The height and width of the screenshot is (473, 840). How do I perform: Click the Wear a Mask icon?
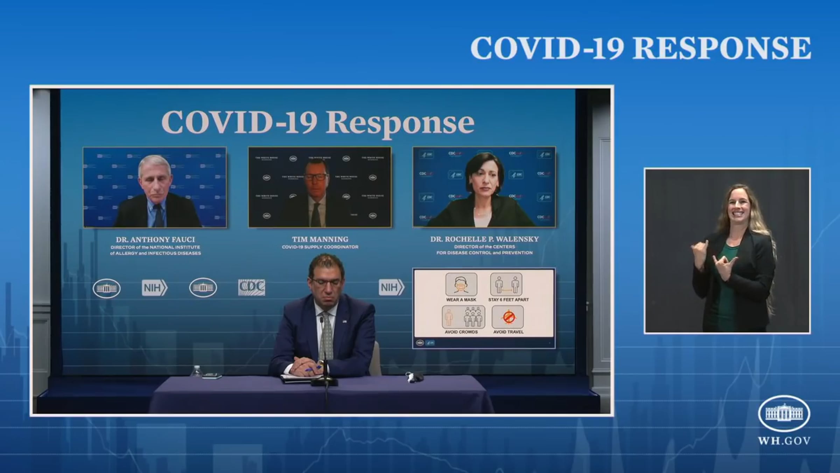461,285
